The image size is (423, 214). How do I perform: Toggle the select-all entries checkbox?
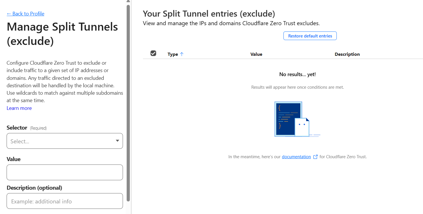(153, 53)
